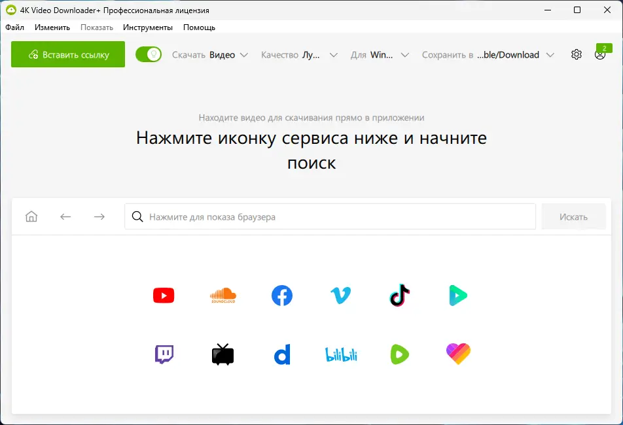Open Bilibili from the services list
This screenshot has width=623, height=425.
(x=340, y=354)
